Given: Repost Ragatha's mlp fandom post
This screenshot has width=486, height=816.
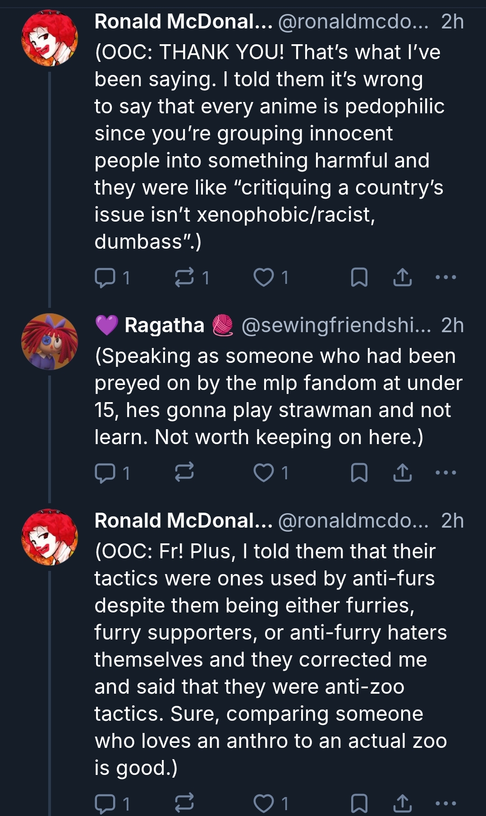Looking at the screenshot, I should pyautogui.click(x=184, y=473).
